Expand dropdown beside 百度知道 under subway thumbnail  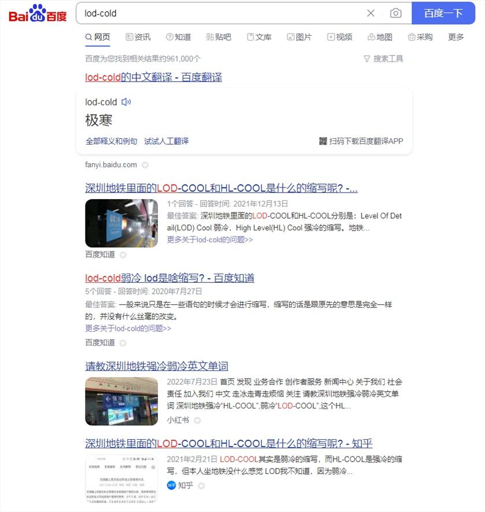tap(123, 255)
